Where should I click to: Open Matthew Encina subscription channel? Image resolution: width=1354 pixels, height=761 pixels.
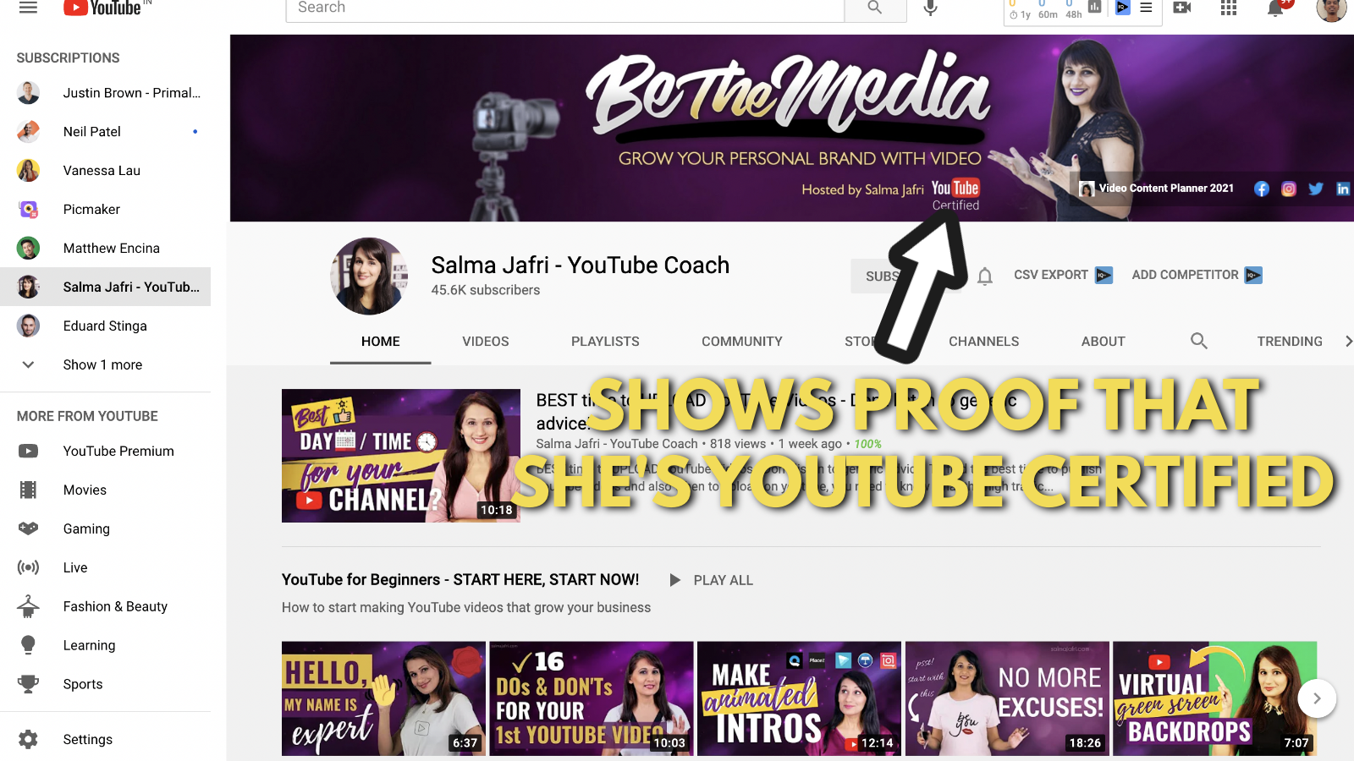point(105,249)
